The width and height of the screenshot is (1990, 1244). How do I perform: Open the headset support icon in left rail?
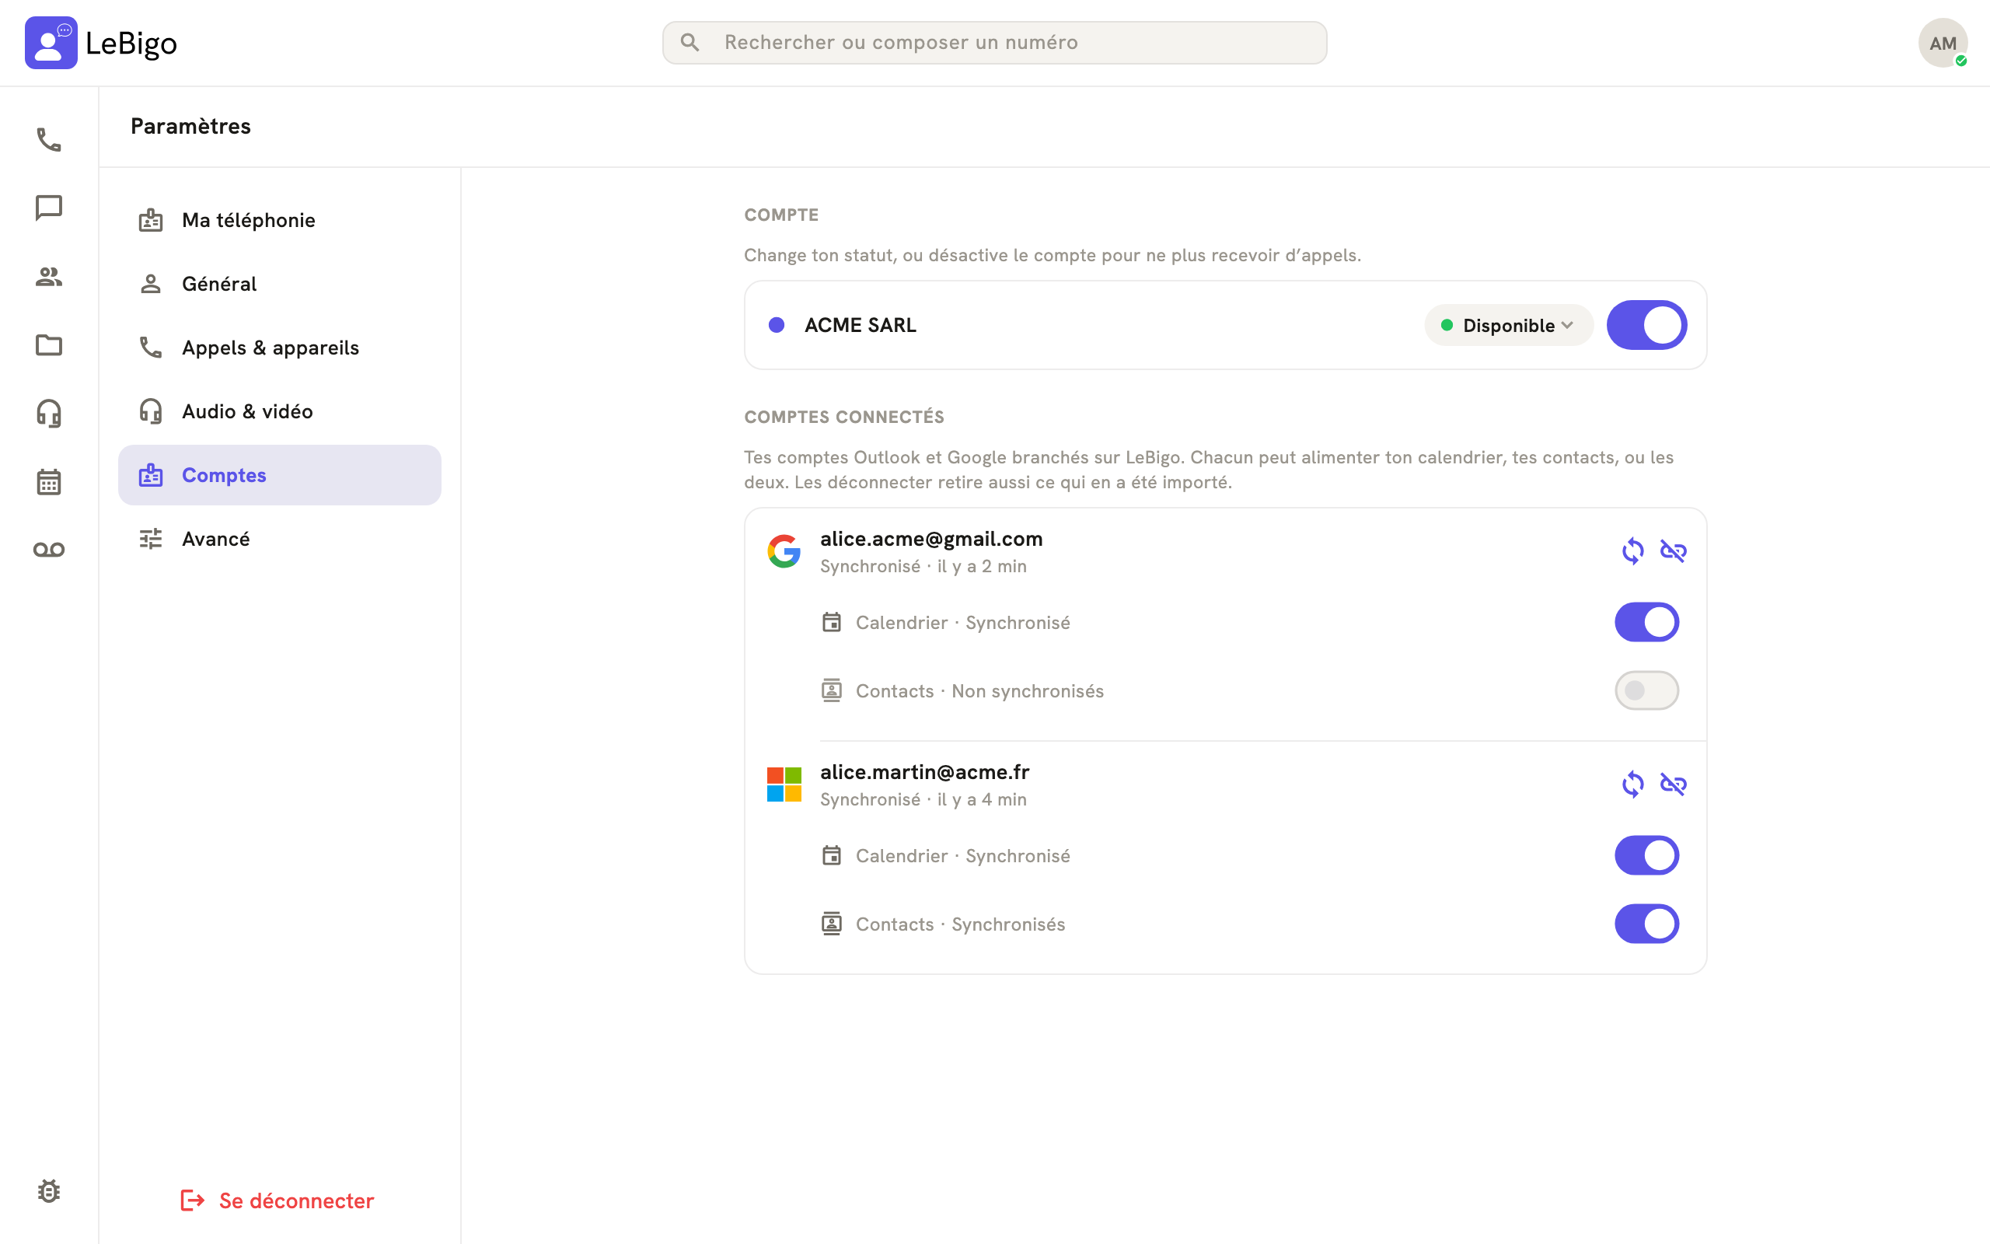tap(49, 413)
